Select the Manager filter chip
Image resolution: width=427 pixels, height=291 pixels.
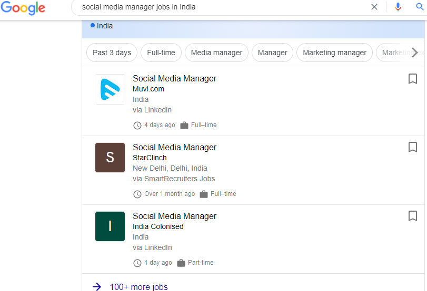[272, 53]
